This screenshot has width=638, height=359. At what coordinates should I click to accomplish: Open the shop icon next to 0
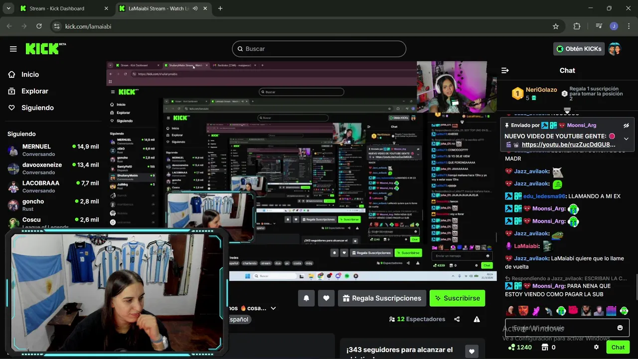(545, 348)
